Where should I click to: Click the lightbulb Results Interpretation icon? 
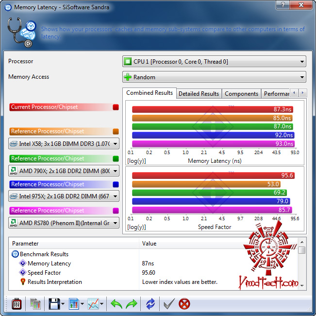(23, 281)
